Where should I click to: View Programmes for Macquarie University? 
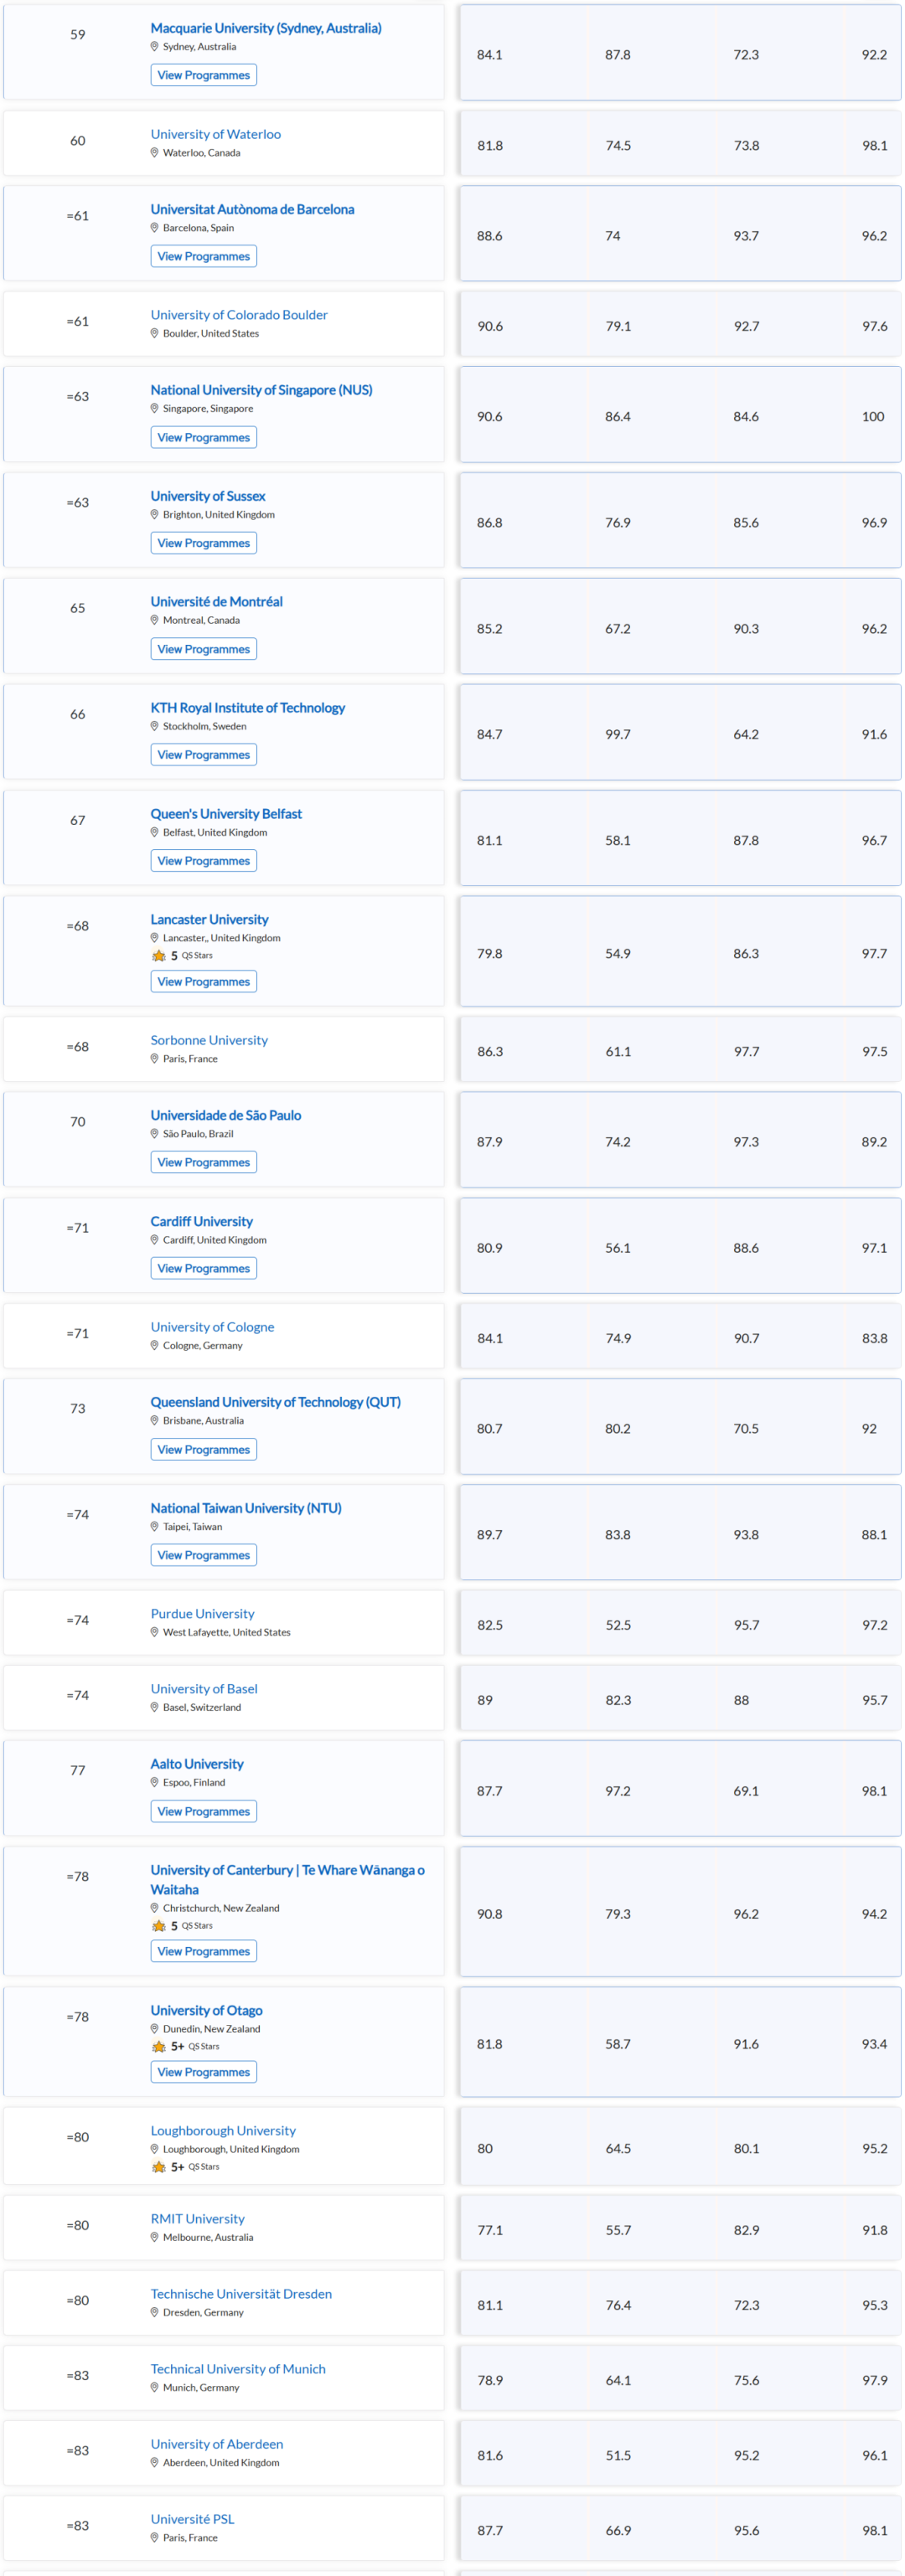pos(204,75)
